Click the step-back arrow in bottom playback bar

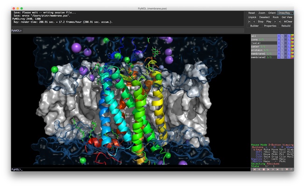pos(259,169)
